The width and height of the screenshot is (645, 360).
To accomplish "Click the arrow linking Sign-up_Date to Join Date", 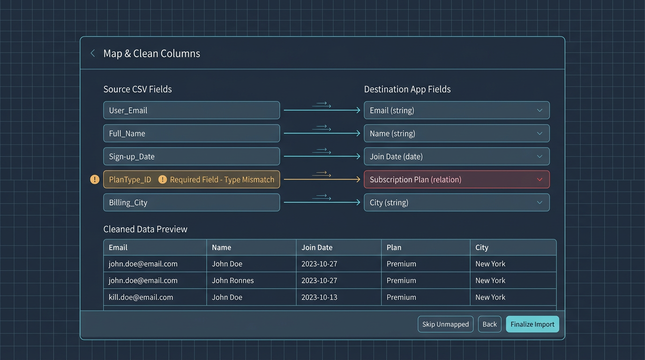I will click(x=321, y=156).
